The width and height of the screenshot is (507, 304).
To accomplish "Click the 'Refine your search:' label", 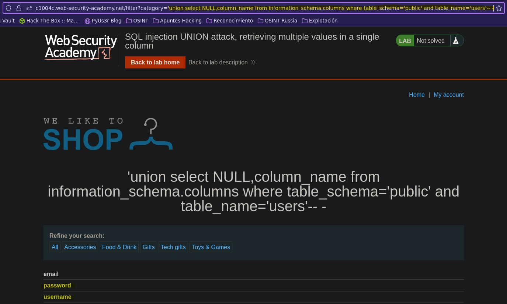I will [77, 236].
